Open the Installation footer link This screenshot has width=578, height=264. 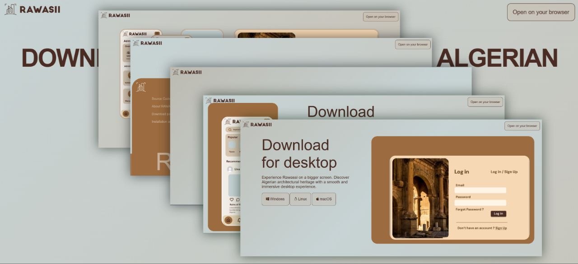coord(161,122)
